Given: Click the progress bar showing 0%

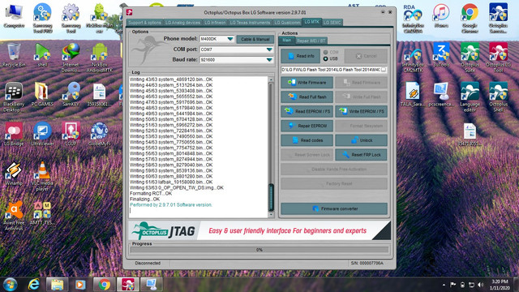Looking at the screenshot, I should (x=259, y=250).
